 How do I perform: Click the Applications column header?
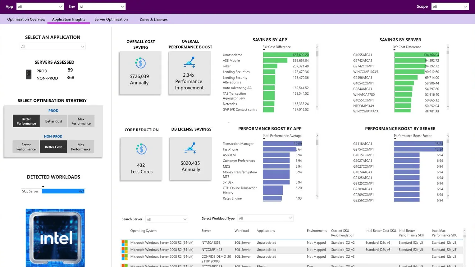coord(266,231)
